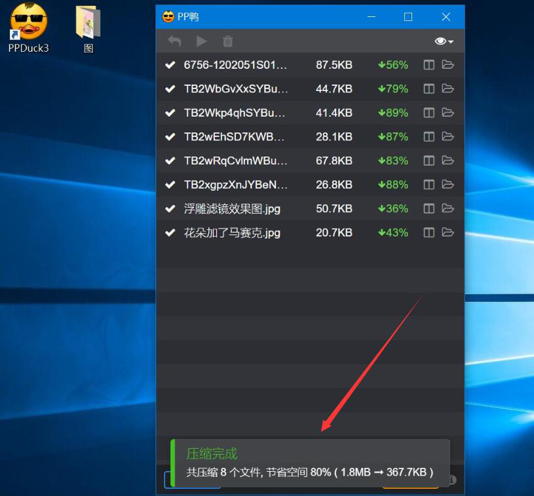Open compare view for TB2xgpzXnJYBeN file

tap(428, 184)
